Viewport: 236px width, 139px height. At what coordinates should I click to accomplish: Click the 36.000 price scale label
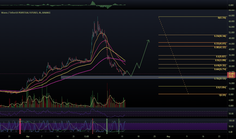[x=231, y=55]
